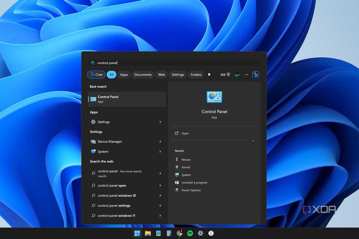Open the Bing Chat filter
359x239 pixels.
(x=96, y=75)
